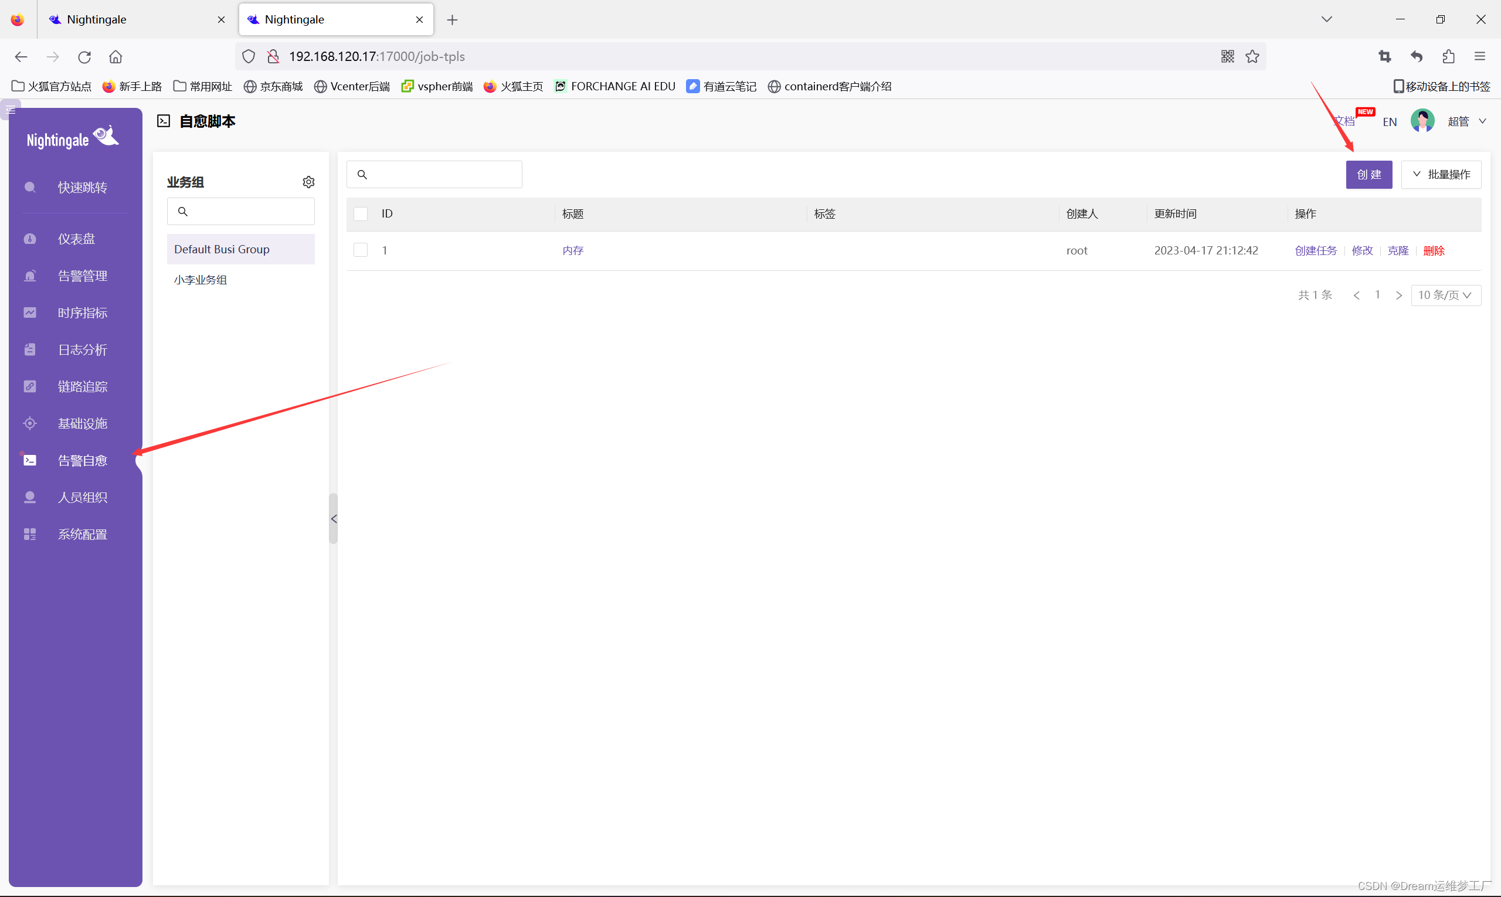Open the 仪表盘 dashboard sidebar icon
This screenshot has height=897, width=1501.
pyautogui.click(x=30, y=239)
